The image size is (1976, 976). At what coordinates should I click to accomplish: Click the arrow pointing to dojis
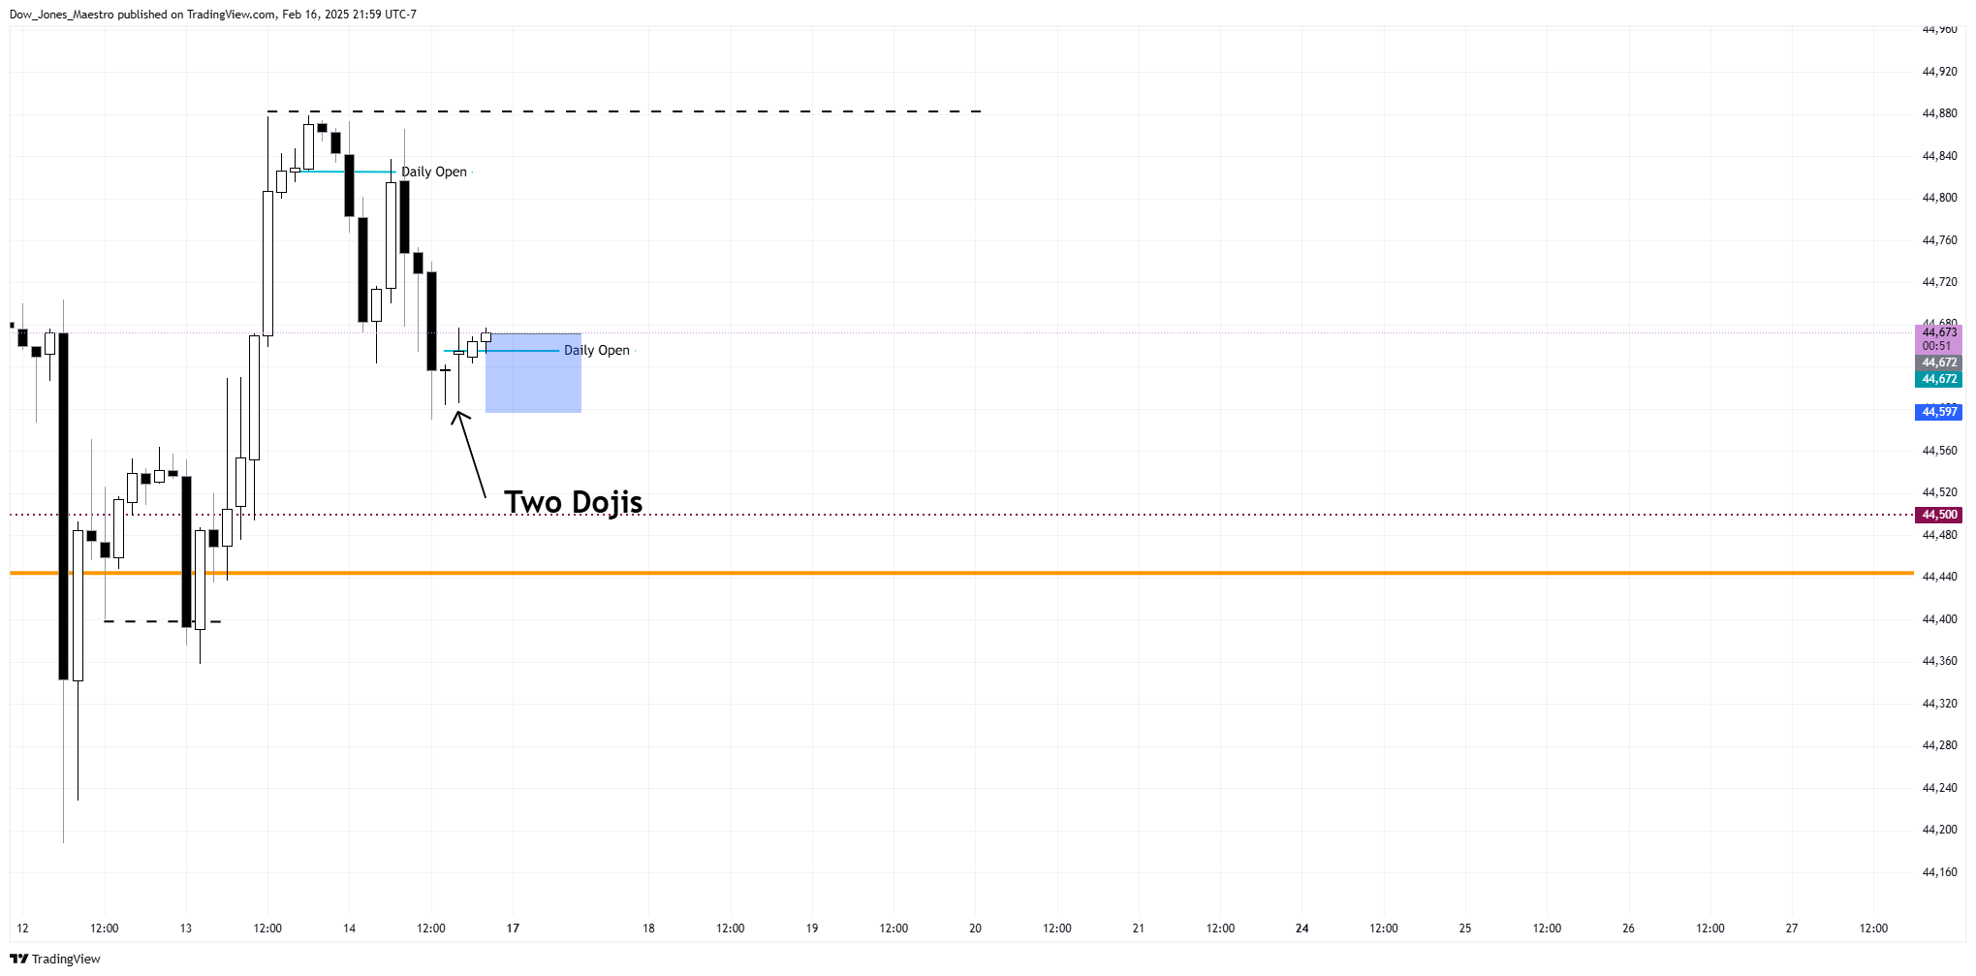tap(469, 455)
